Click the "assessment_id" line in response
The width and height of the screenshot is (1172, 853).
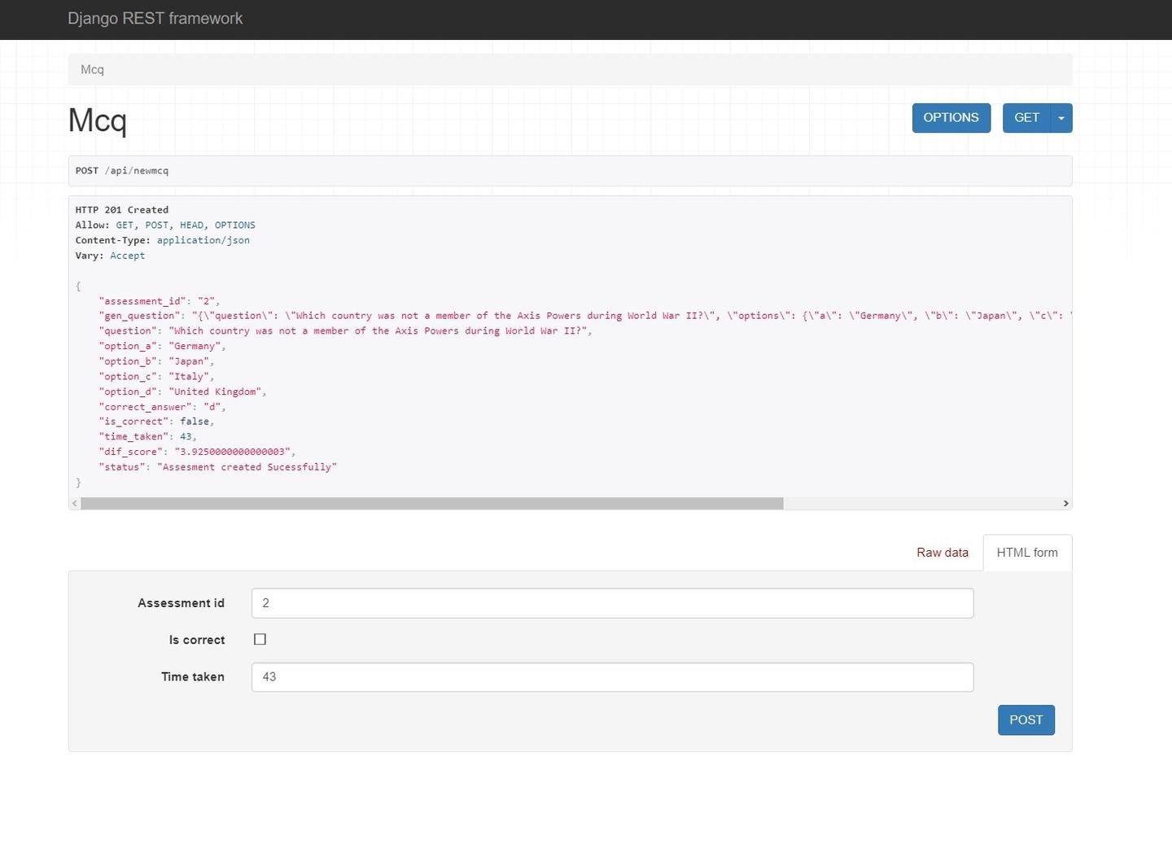(160, 301)
